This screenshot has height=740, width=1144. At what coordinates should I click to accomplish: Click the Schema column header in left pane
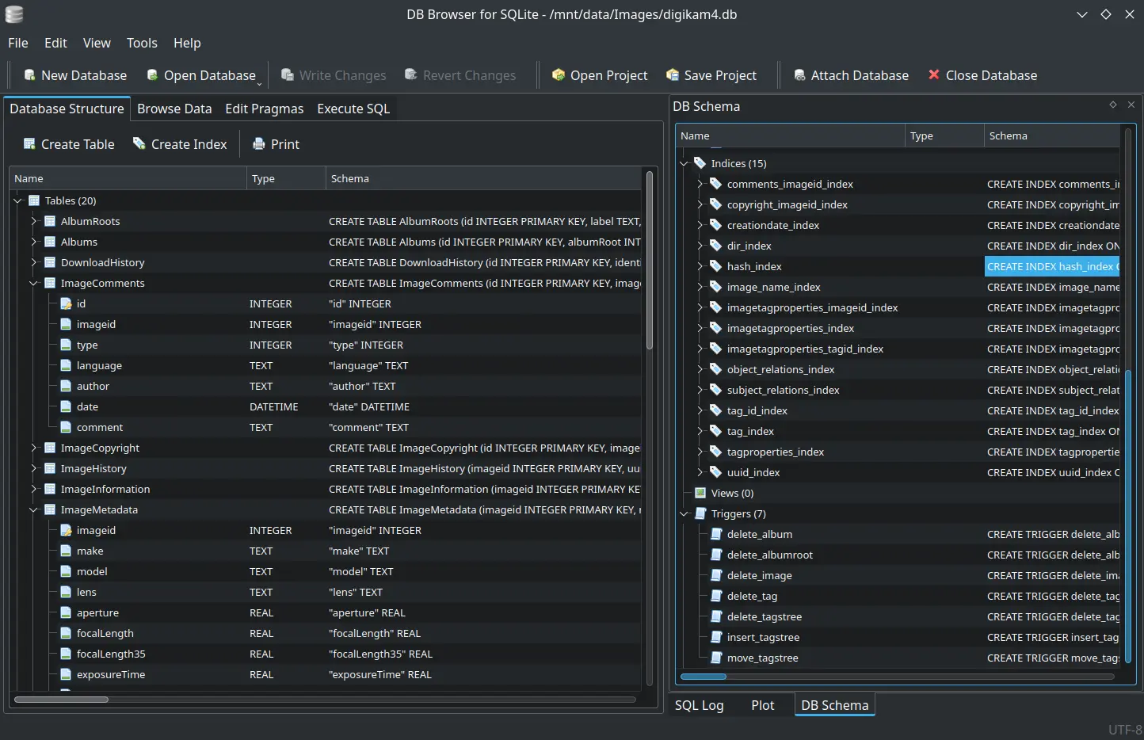[483, 178]
